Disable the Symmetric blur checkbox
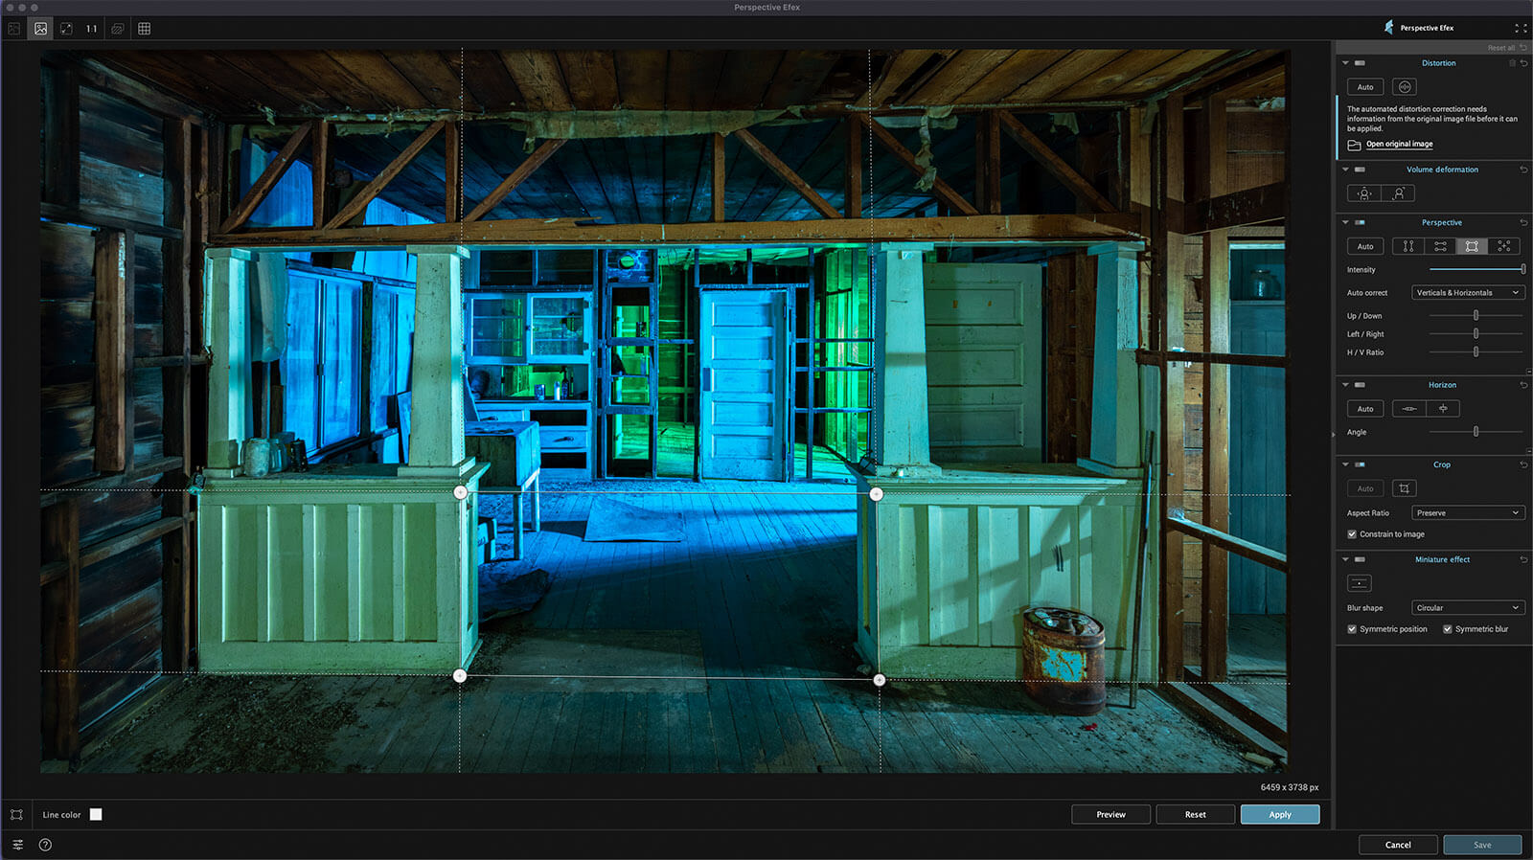Viewport: 1533px width, 860px height. tap(1447, 629)
